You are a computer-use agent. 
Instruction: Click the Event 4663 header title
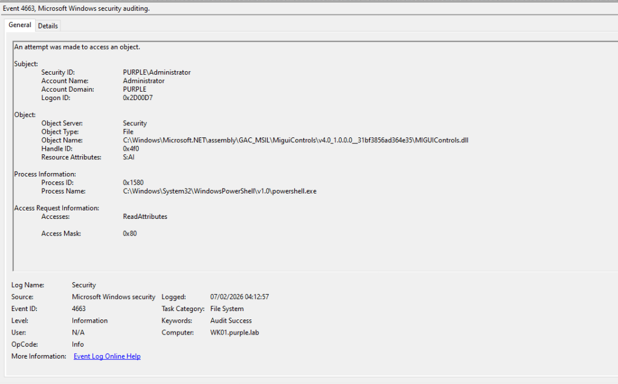(76, 8)
